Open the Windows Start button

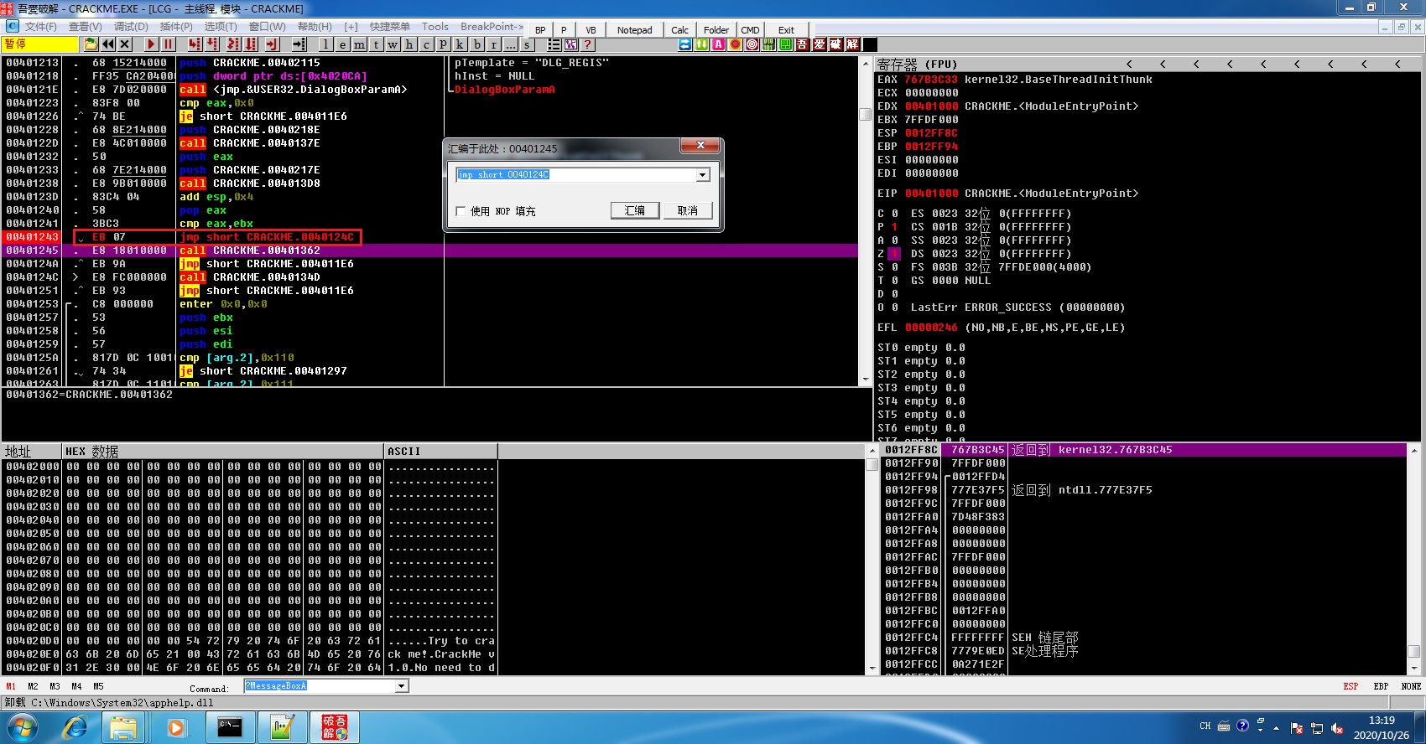pyautogui.click(x=22, y=726)
